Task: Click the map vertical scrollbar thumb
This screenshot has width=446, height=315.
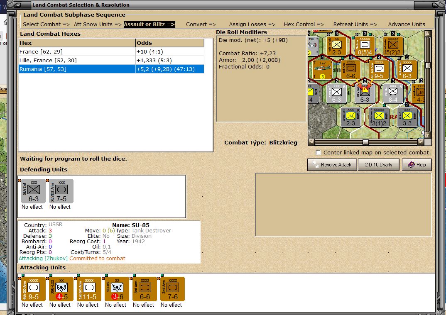Action: click(x=428, y=65)
